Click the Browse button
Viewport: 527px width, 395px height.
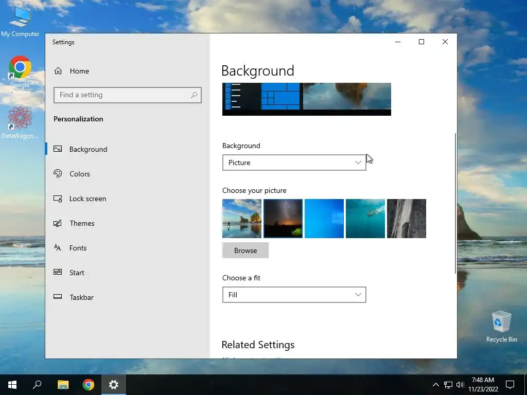245,250
